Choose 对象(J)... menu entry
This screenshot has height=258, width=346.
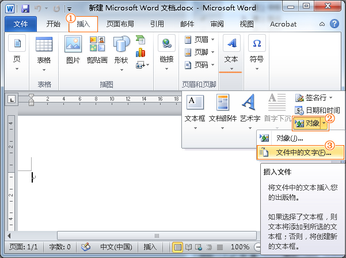[300, 138]
